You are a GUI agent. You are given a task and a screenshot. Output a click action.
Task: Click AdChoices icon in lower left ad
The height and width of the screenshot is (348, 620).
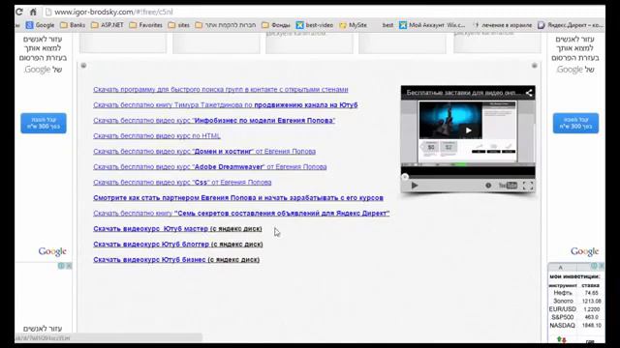[61, 266]
